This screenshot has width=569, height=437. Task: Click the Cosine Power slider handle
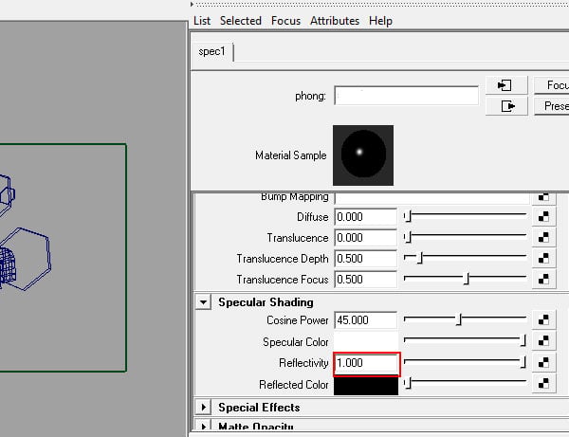point(459,319)
